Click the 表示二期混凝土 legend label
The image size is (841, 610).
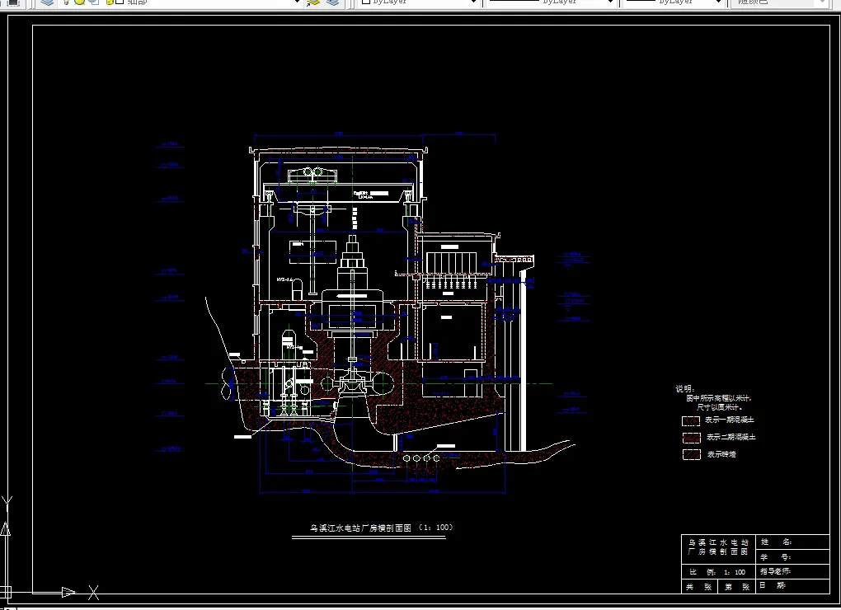pyautogui.click(x=731, y=437)
